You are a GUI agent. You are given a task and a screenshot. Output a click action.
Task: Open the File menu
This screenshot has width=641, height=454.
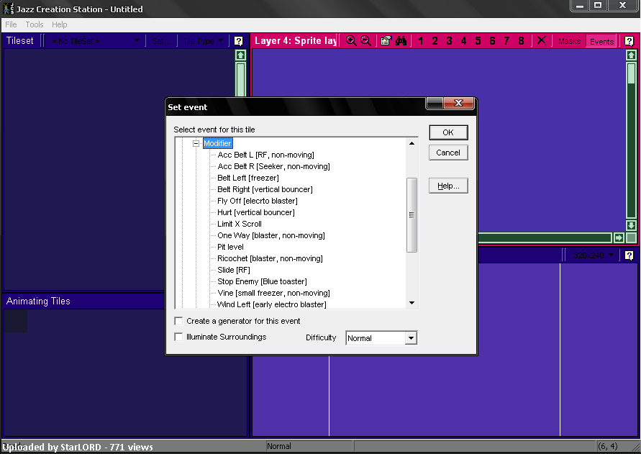(12, 24)
